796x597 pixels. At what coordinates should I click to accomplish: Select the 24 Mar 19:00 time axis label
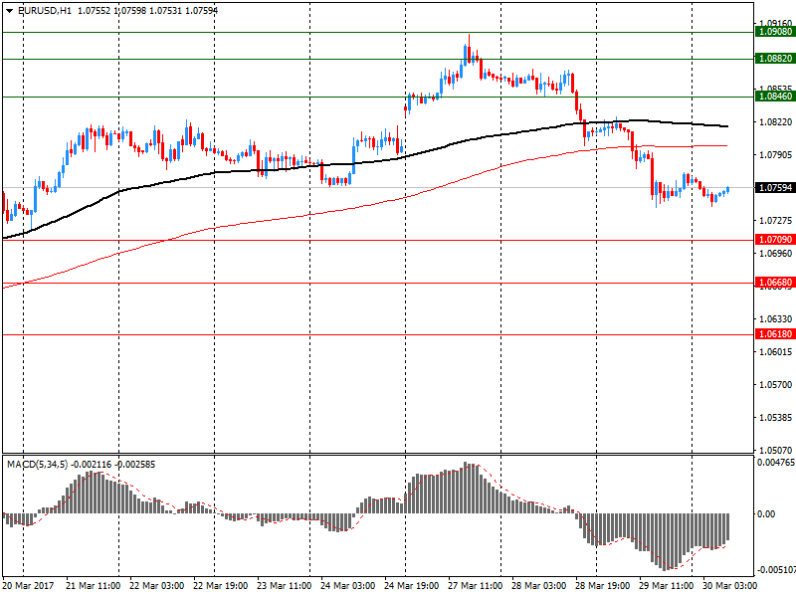[x=411, y=586]
